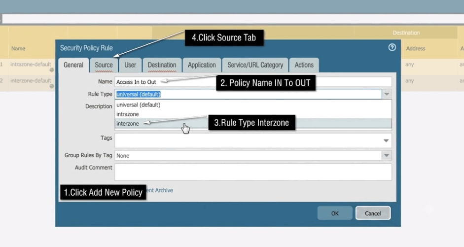The image size is (464, 247).
Task: Click the Audit Comment text box
Action: pos(253,172)
